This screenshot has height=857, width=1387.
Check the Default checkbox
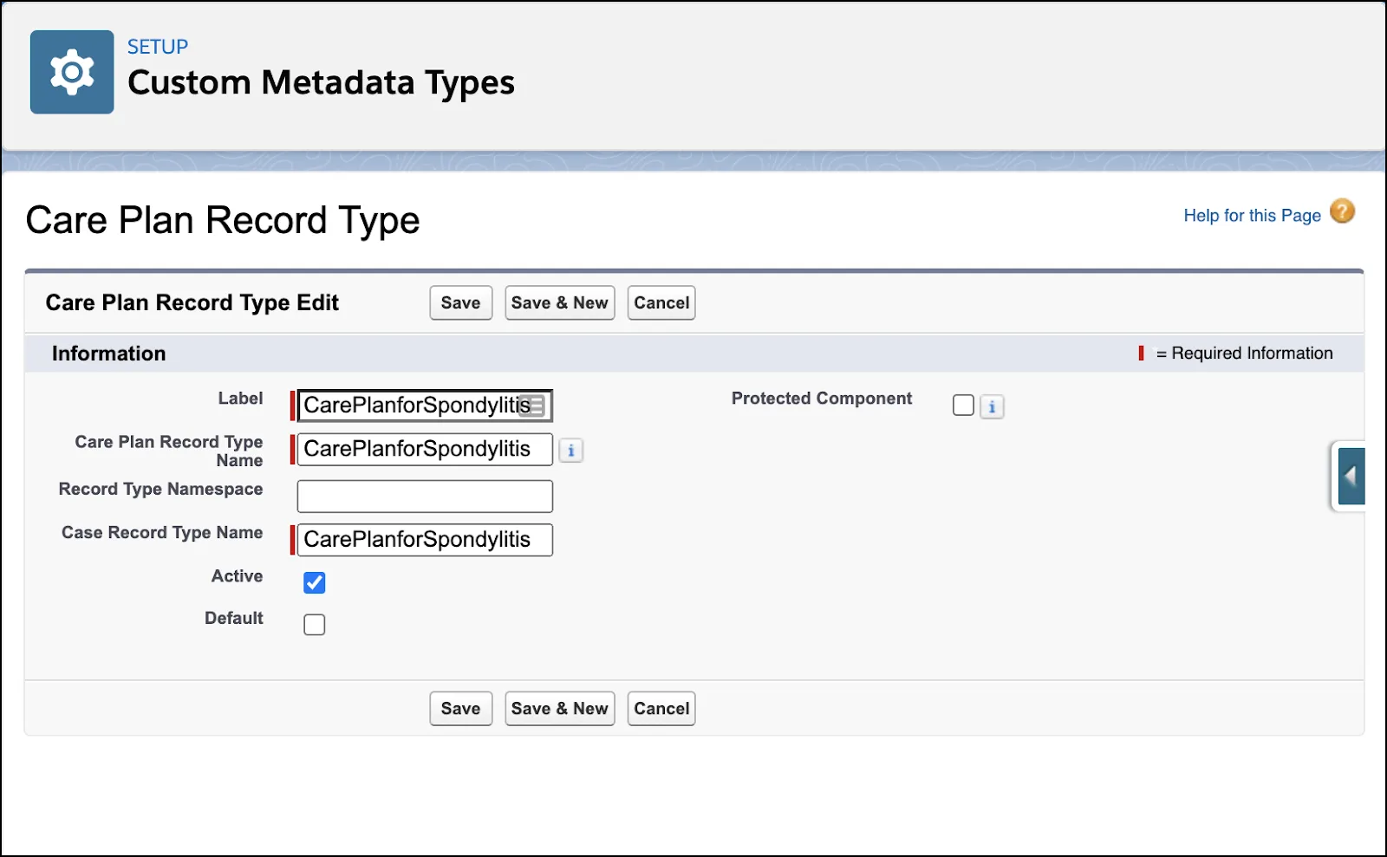(315, 625)
